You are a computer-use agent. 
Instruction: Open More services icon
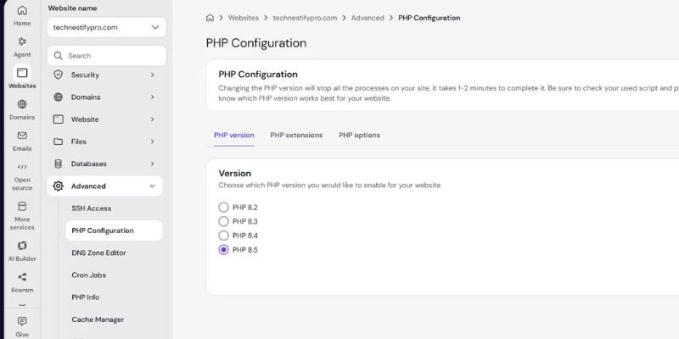click(x=22, y=206)
